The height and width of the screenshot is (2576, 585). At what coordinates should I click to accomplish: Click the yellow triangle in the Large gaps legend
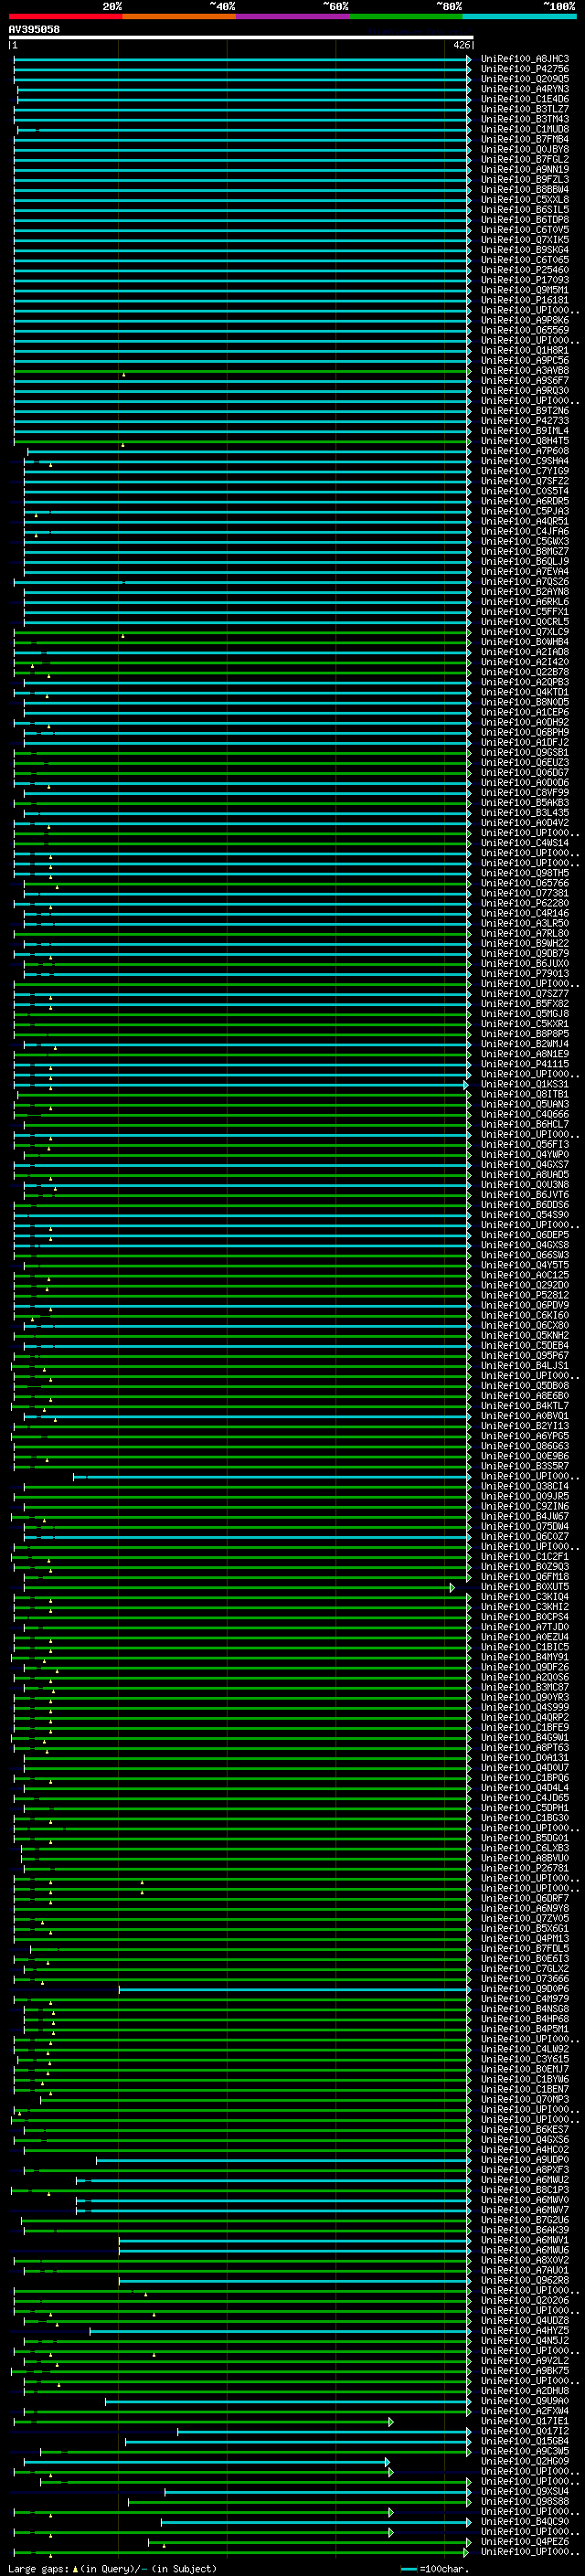click(x=75, y=2568)
